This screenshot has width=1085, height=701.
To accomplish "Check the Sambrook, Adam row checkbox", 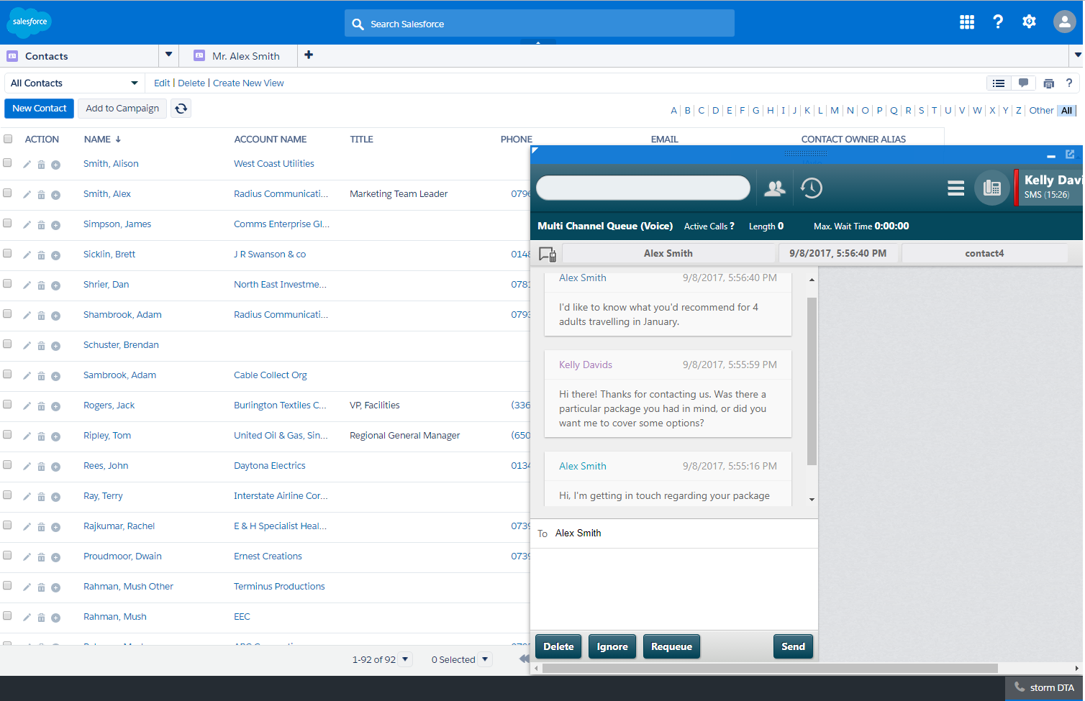I will (x=7, y=375).
